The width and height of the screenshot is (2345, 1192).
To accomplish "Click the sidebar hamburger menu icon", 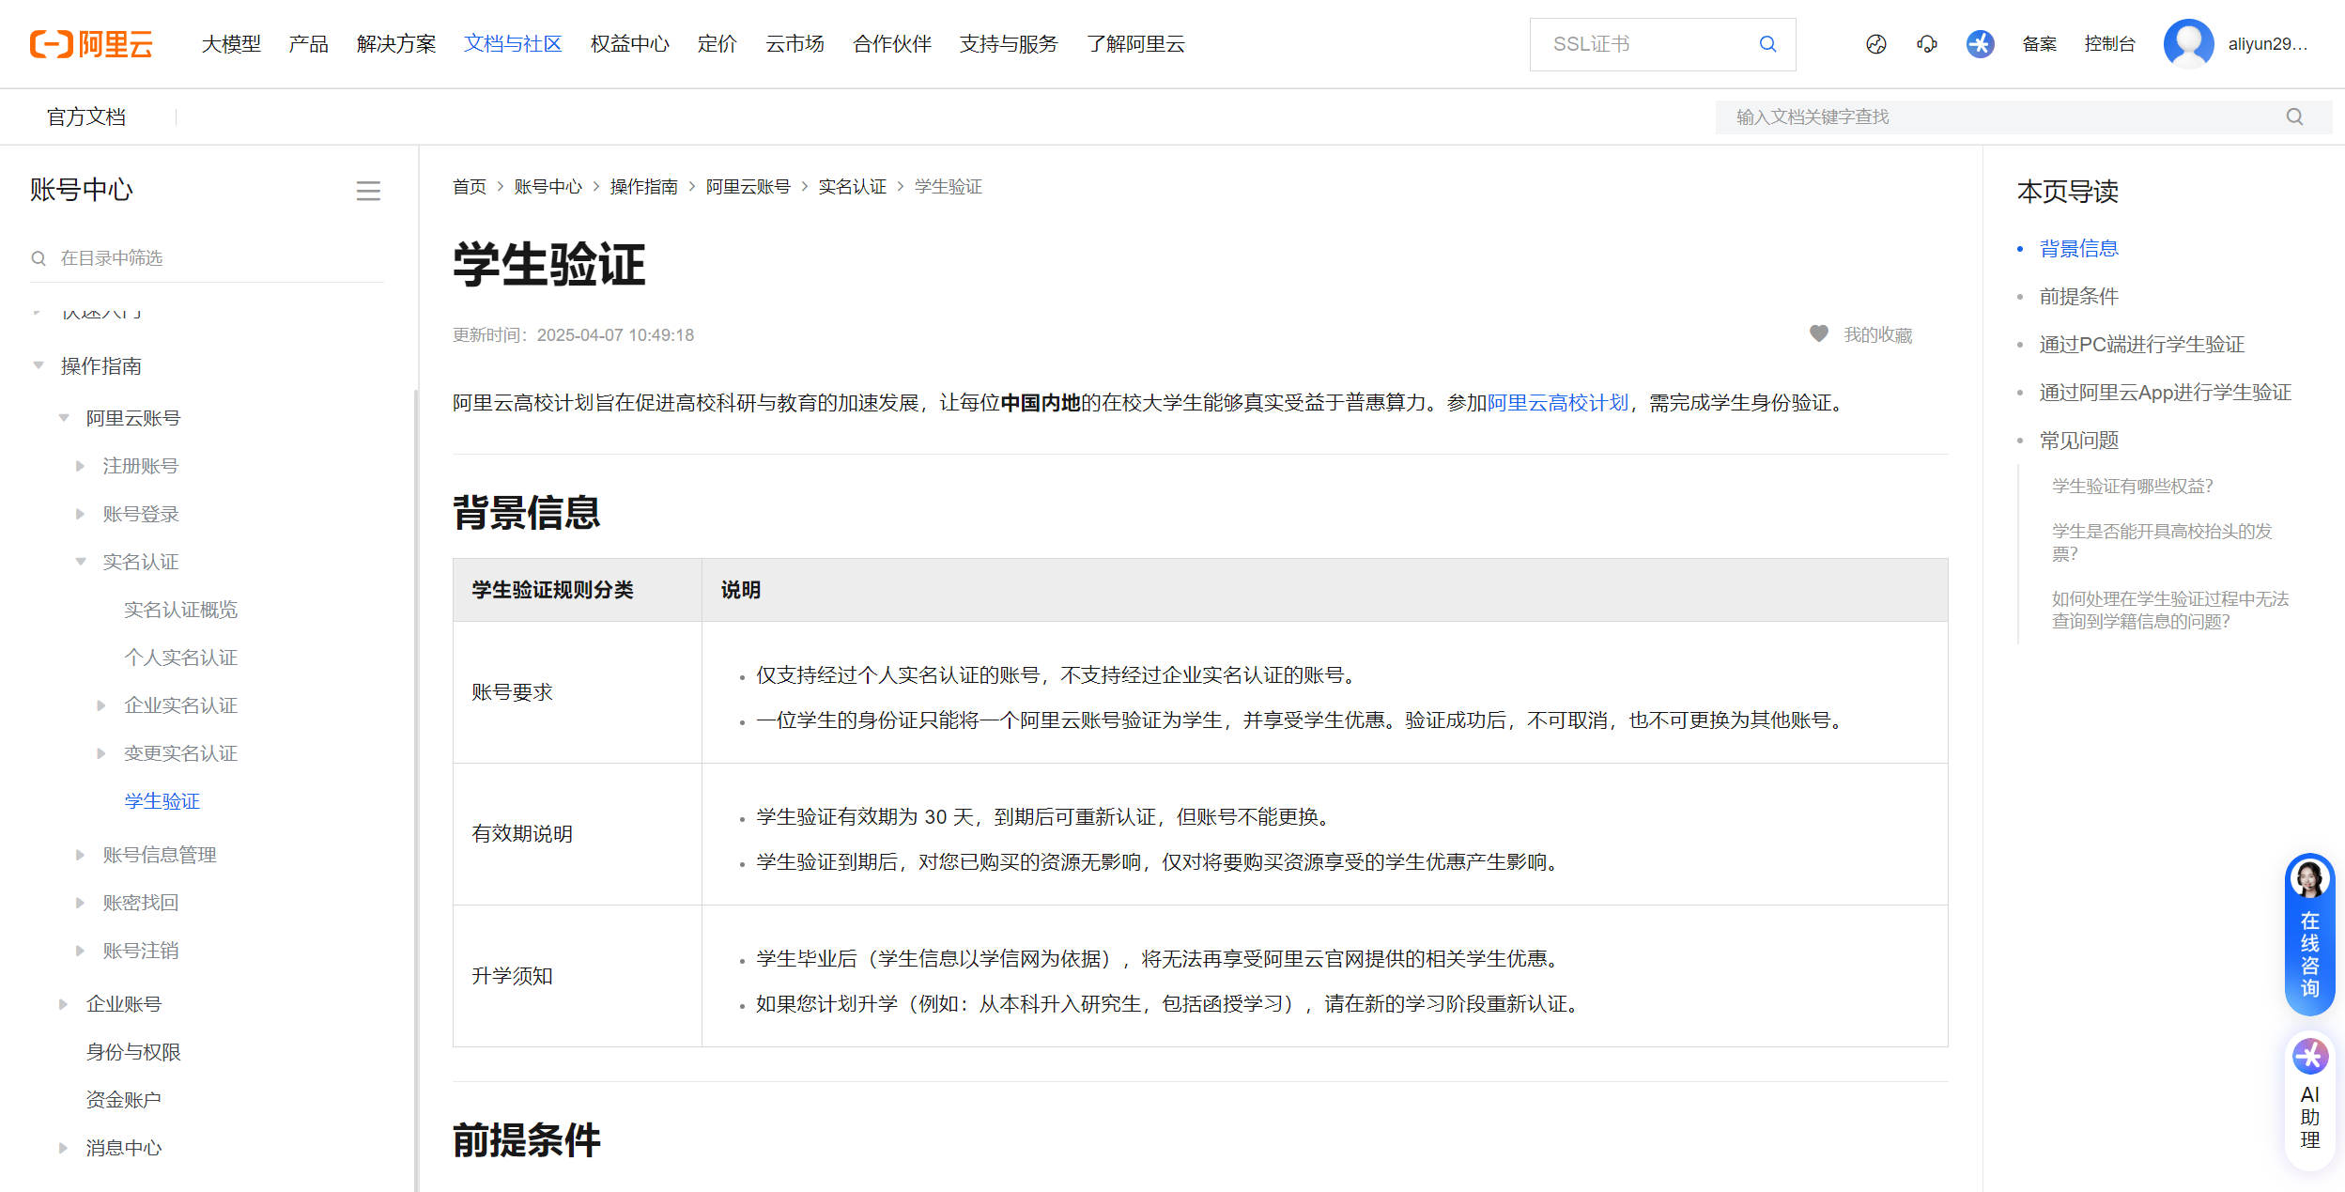I will click(368, 192).
